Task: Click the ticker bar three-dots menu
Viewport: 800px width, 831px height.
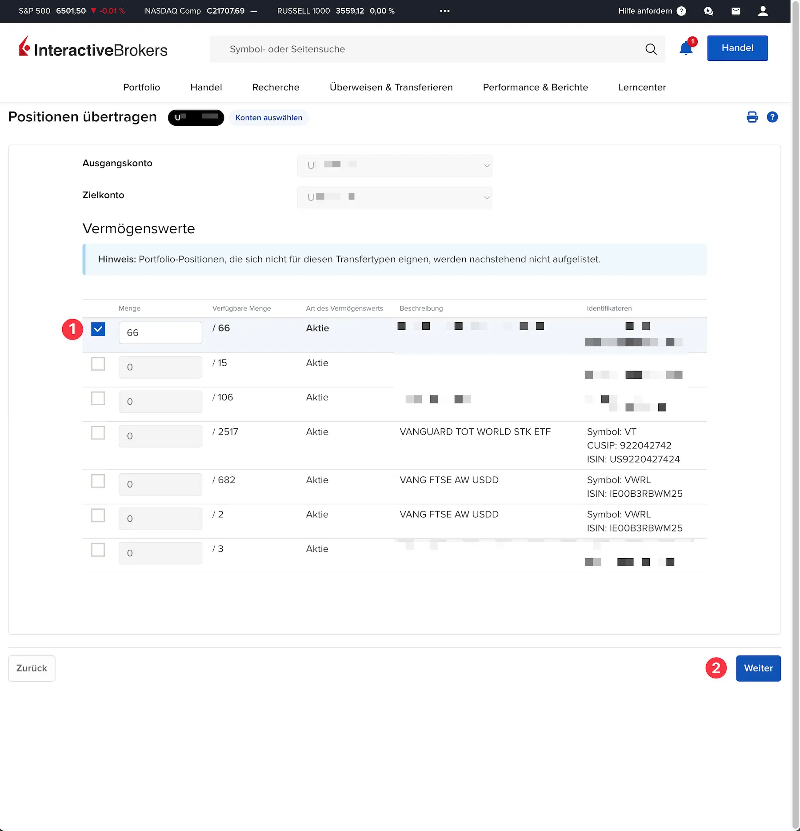Action: 445,11
